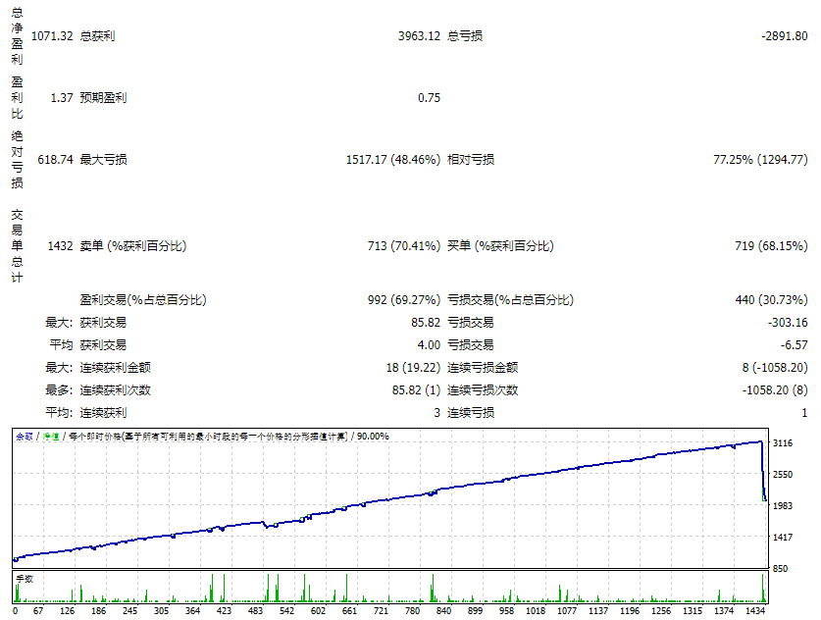Click the 1417 value on chart axis
Screen dimensions: 821x620
tap(783, 538)
